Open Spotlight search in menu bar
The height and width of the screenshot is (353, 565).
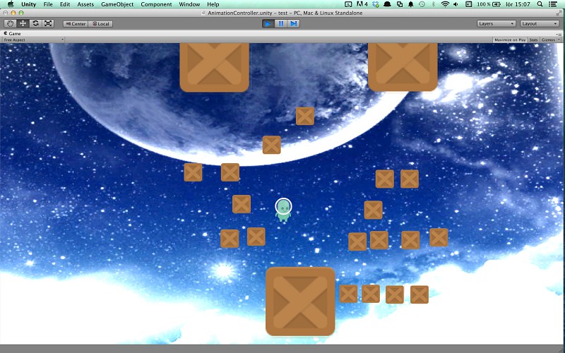[540, 4]
